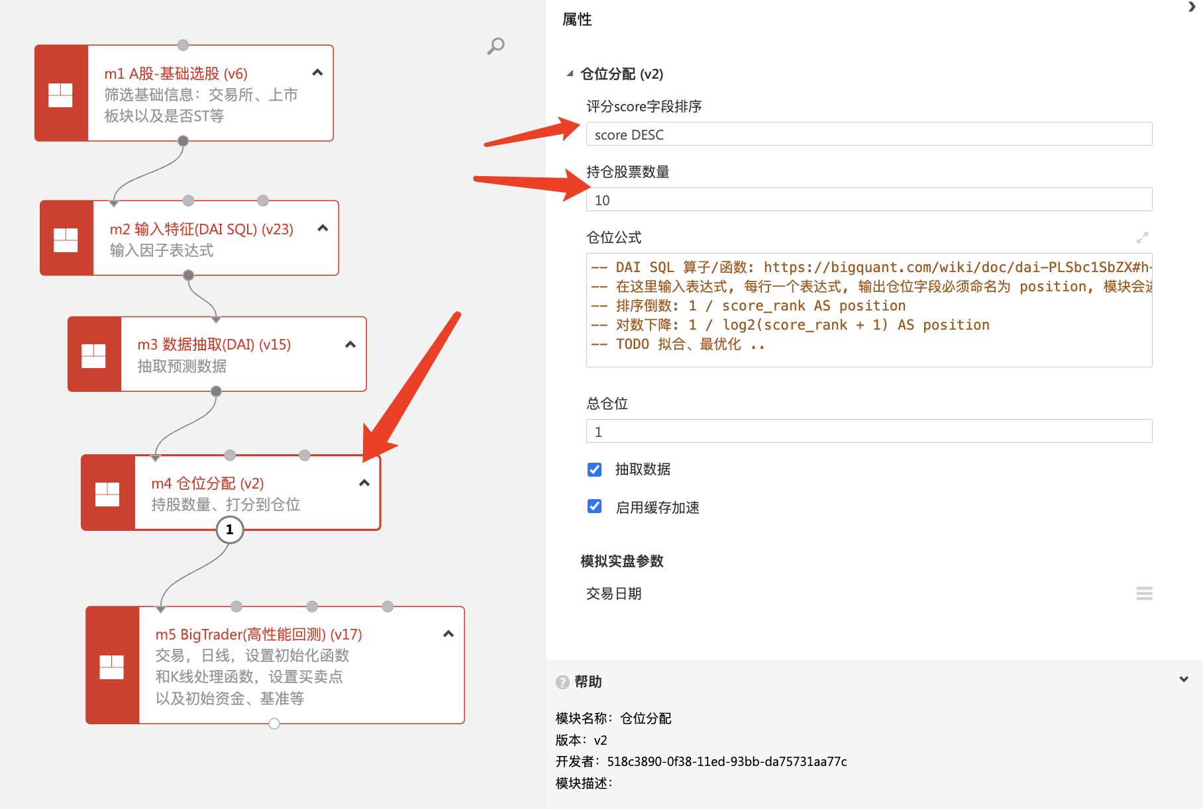
Task: Uncheck the 抽取数据 checkbox
Action: tap(595, 469)
